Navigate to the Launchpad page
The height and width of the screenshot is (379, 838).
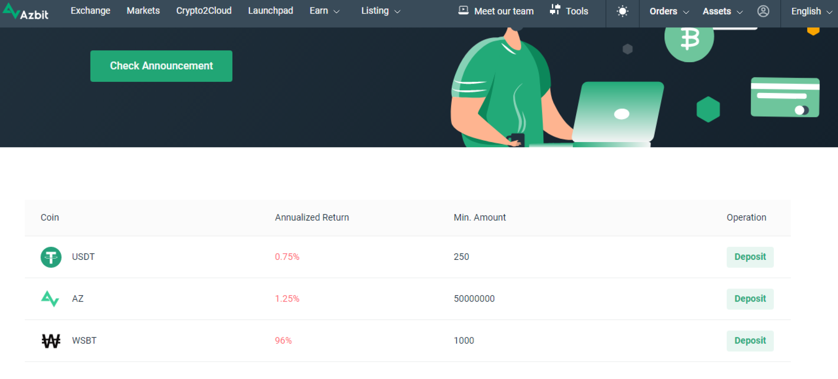(x=270, y=11)
